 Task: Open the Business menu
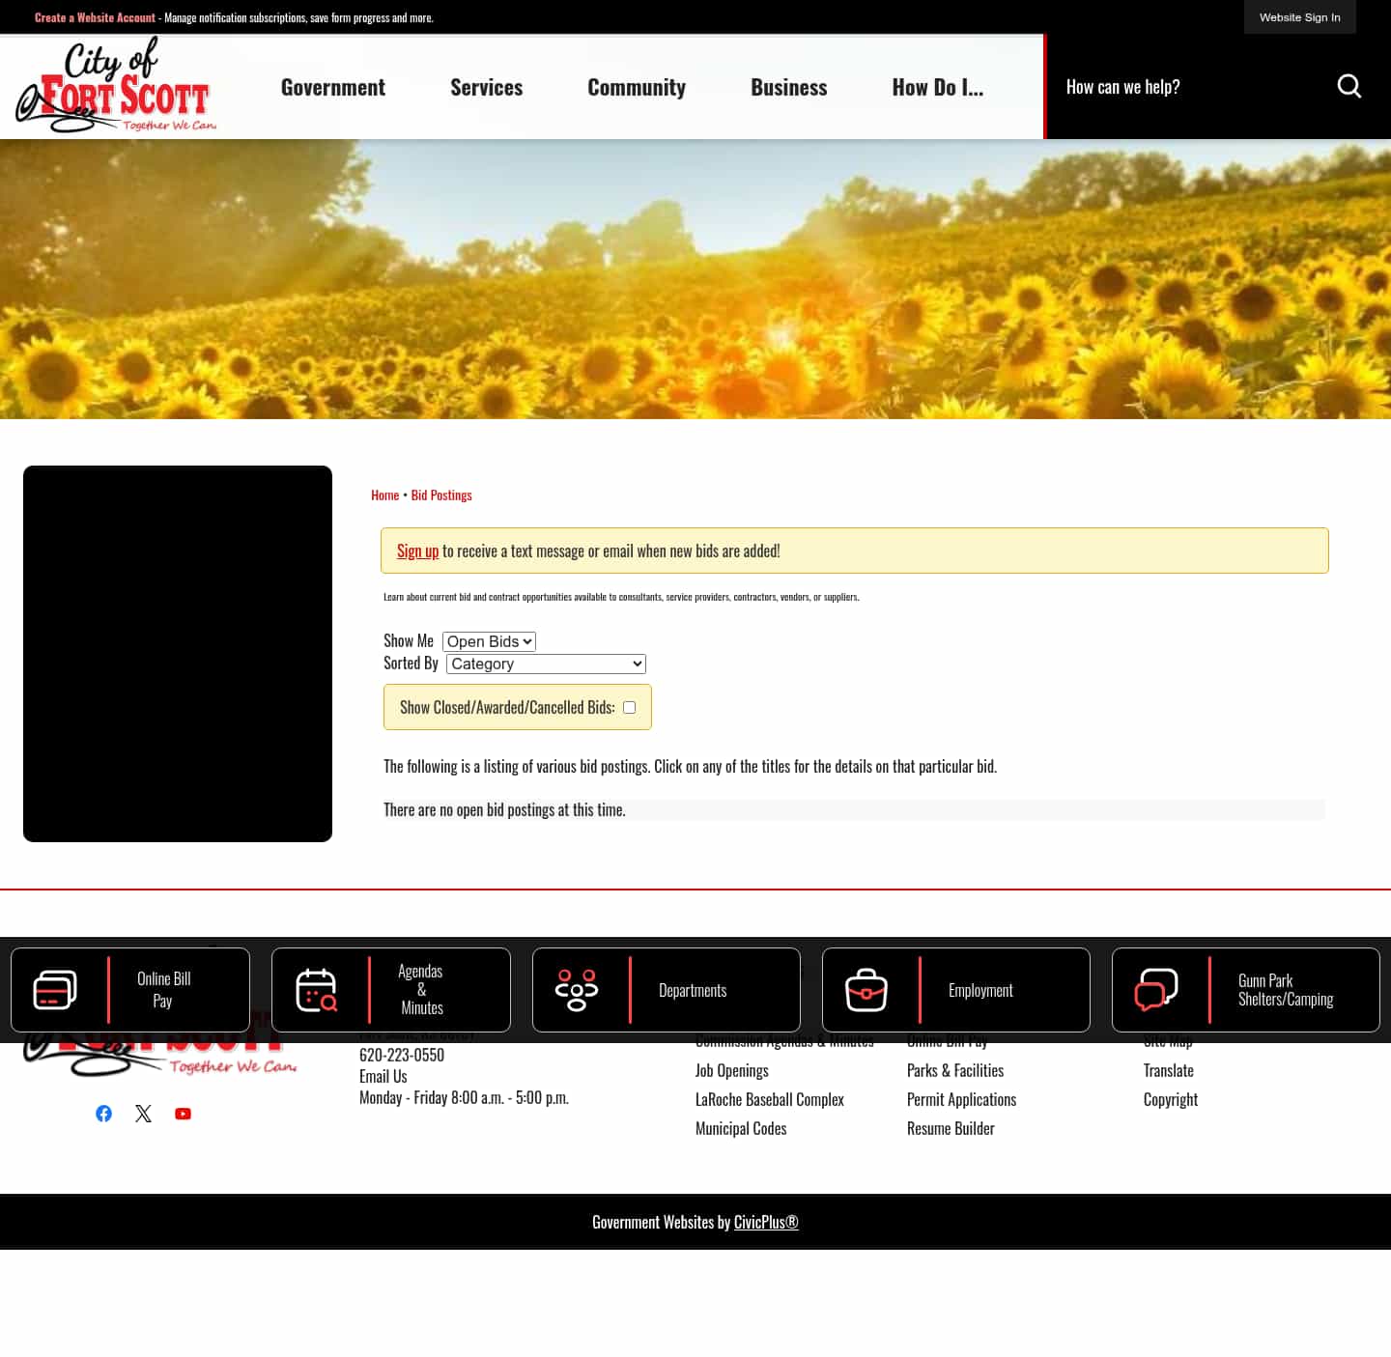[x=789, y=87]
